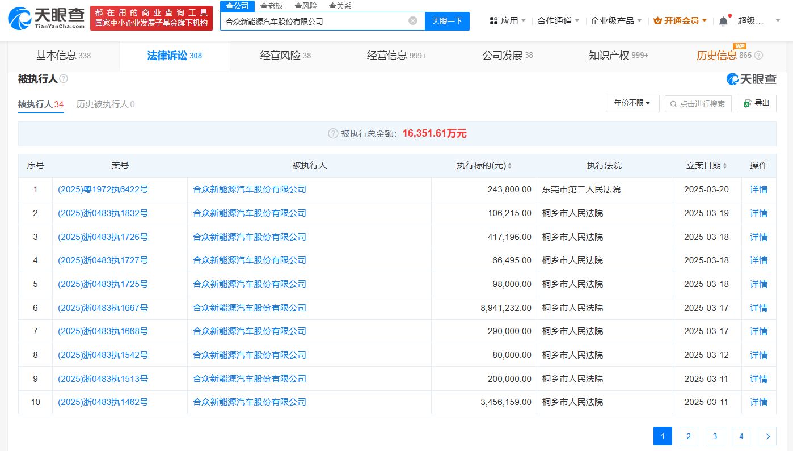Screen dimensions: 793x451
Task: Go to next page arrow
Action: click(x=767, y=436)
